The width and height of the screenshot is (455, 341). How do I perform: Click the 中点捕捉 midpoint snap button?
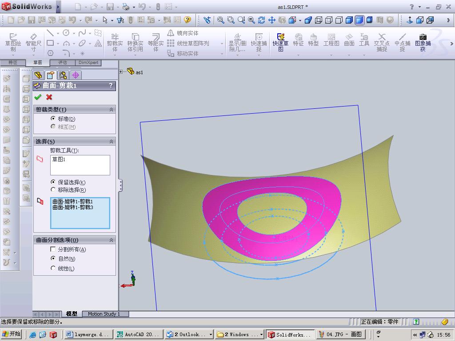403,42
